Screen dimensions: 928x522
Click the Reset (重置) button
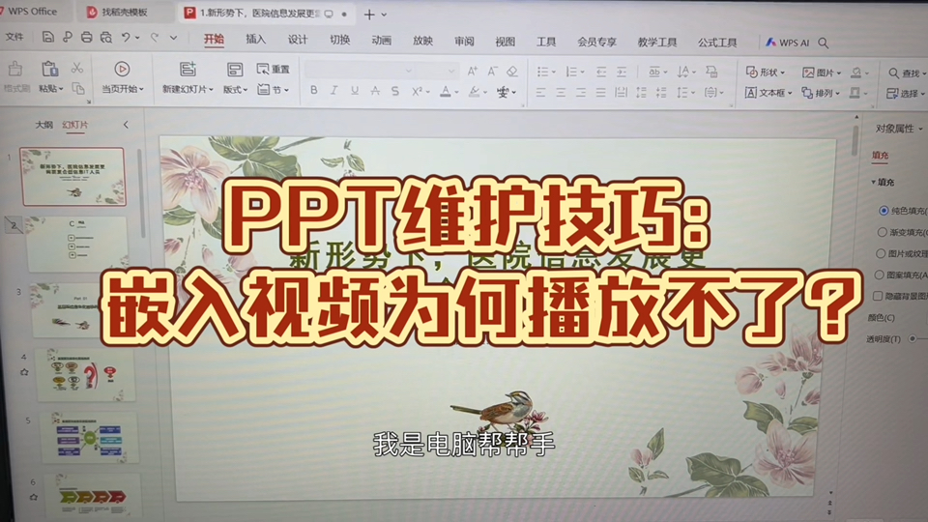(274, 70)
